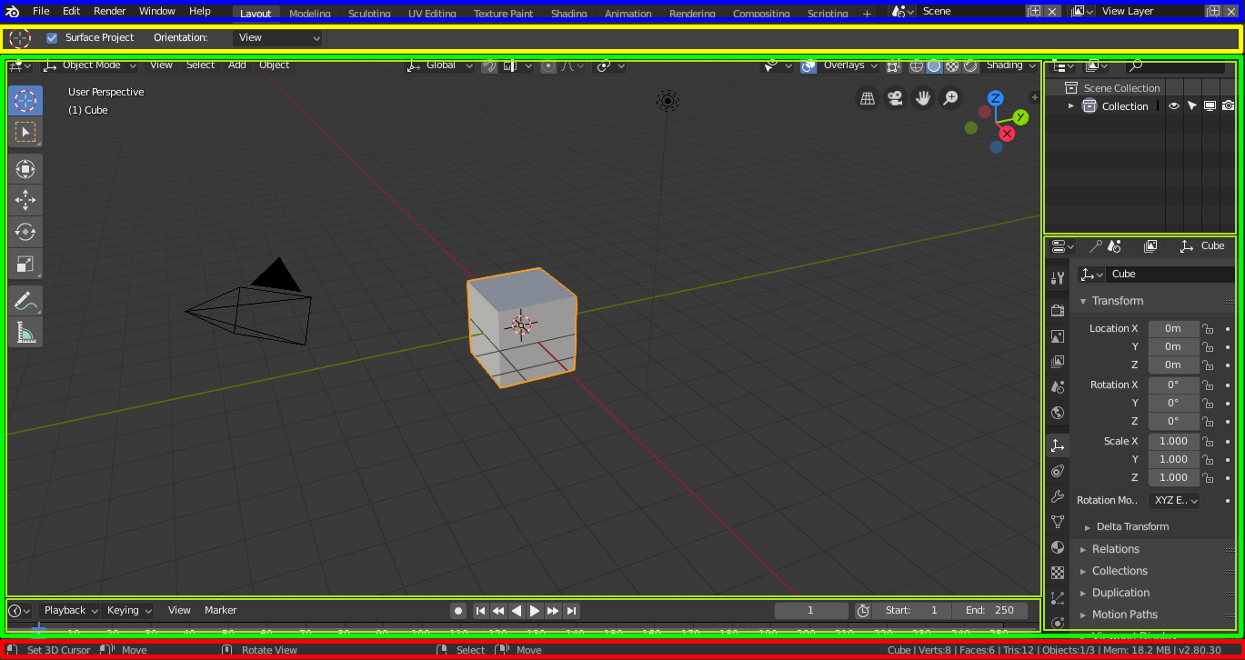
Task: Toggle orthographic grid view button
Action: 868,98
